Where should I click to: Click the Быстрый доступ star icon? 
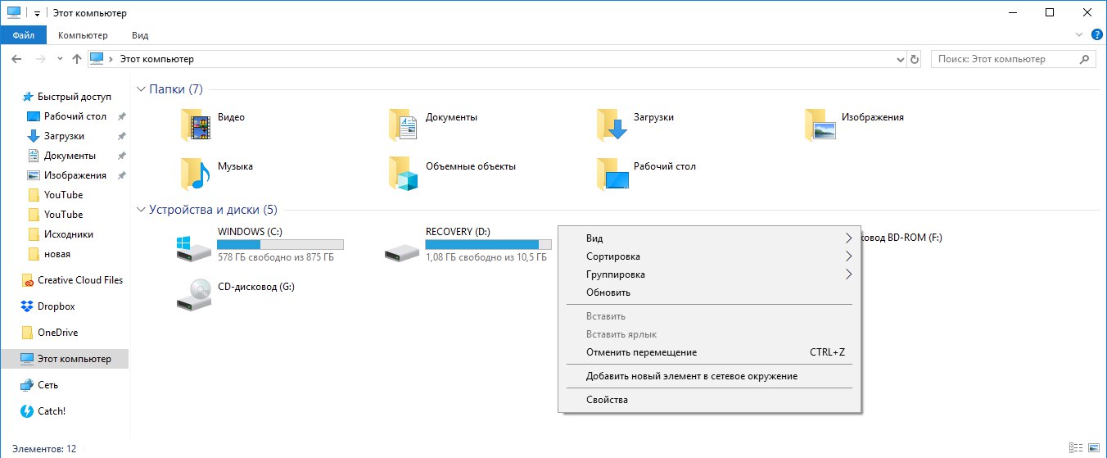[x=28, y=97]
